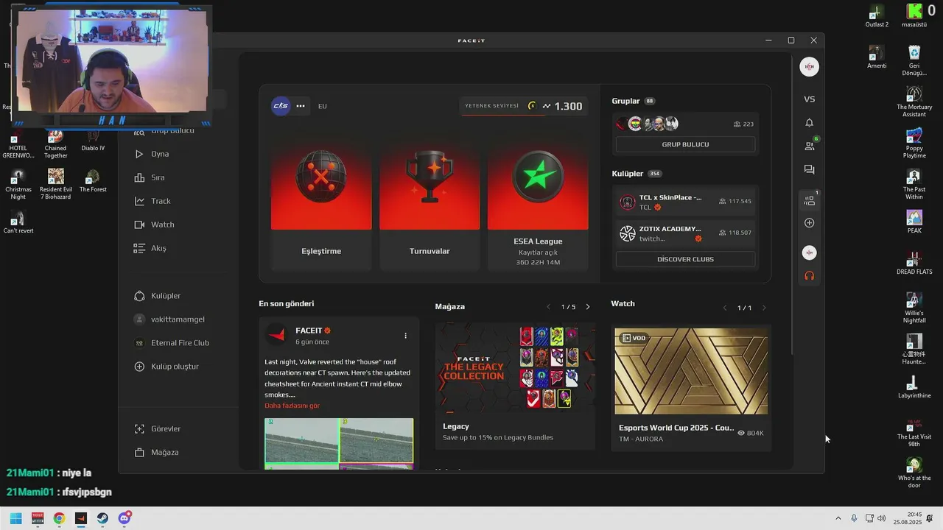Open the chat messages icon
This screenshot has width=943, height=530.
click(810, 169)
